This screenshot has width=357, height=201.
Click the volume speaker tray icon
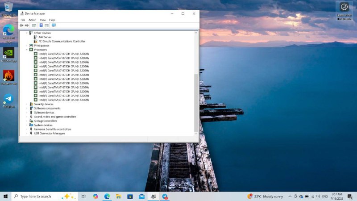click(x=318, y=196)
